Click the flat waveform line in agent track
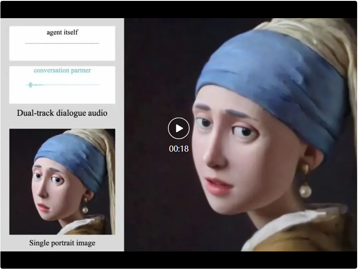This screenshot has width=358, height=270. [x=62, y=44]
